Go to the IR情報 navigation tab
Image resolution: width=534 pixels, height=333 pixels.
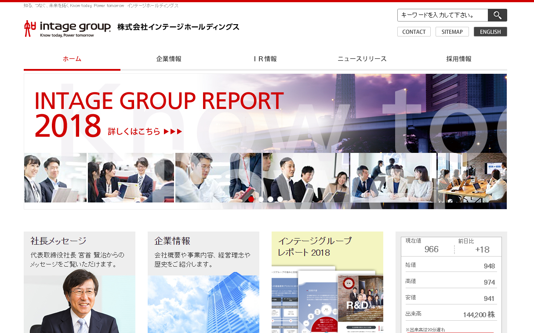265,59
